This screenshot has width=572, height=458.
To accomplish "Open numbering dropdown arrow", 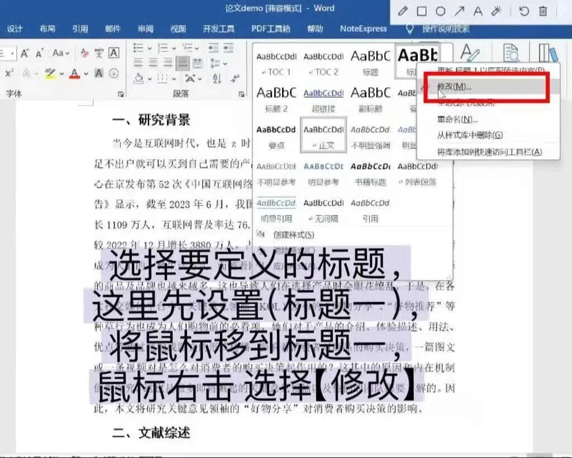I will [x=174, y=48].
